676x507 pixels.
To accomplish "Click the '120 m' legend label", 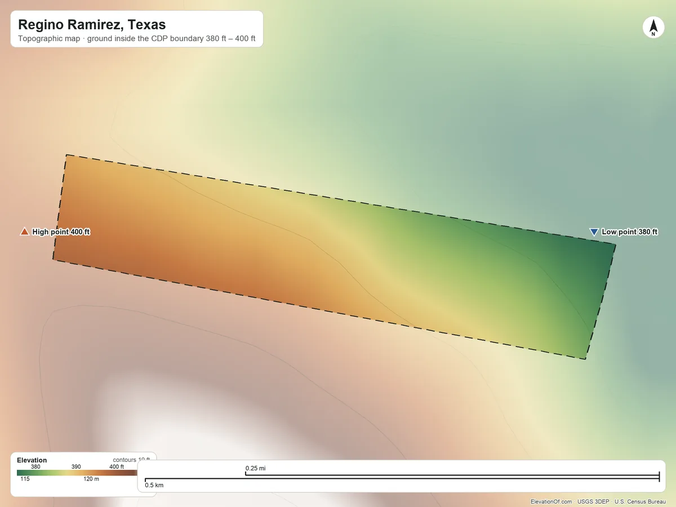I will point(91,479).
